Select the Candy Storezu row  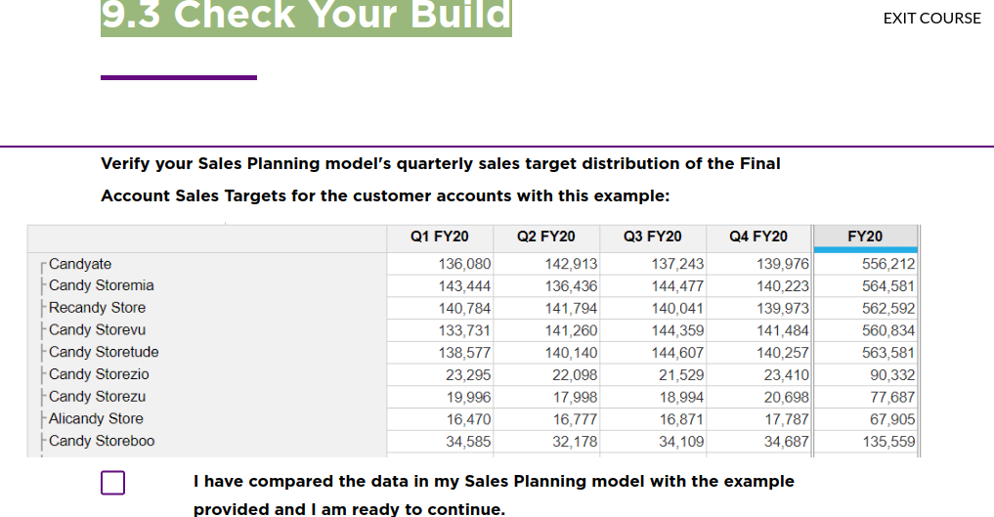(x=97, y=397)
